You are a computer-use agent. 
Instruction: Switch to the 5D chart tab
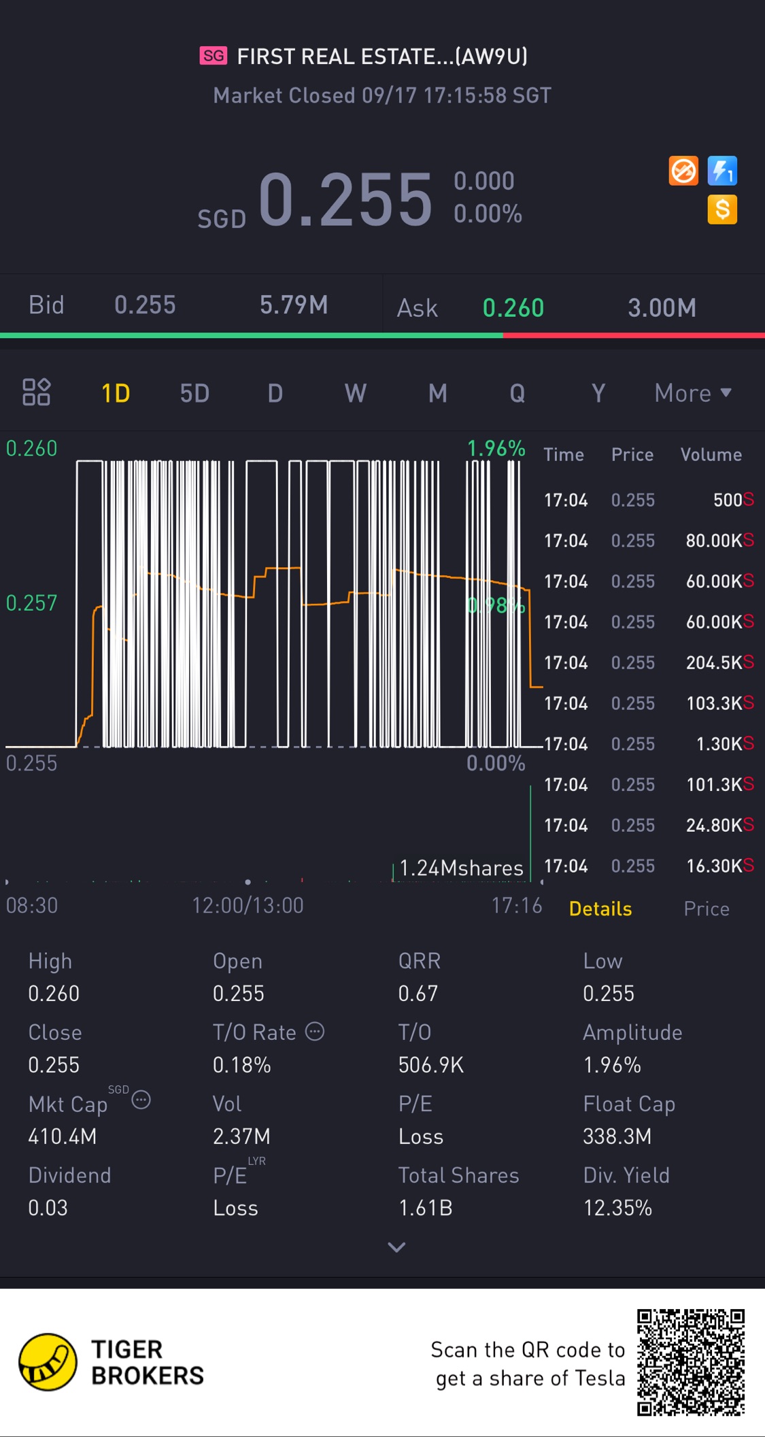coord(194,393)
